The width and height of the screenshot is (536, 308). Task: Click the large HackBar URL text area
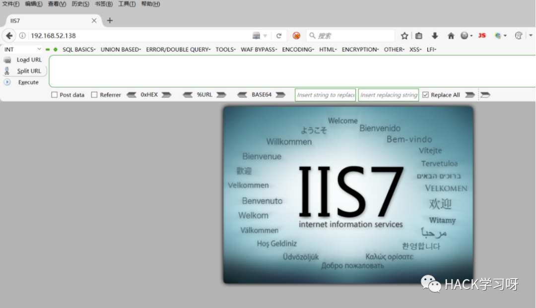pos(293,71)
